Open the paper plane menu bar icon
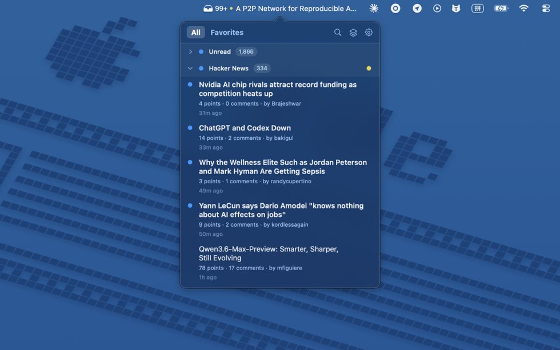This screenshot has width=560, height=350. coord(417,9)
